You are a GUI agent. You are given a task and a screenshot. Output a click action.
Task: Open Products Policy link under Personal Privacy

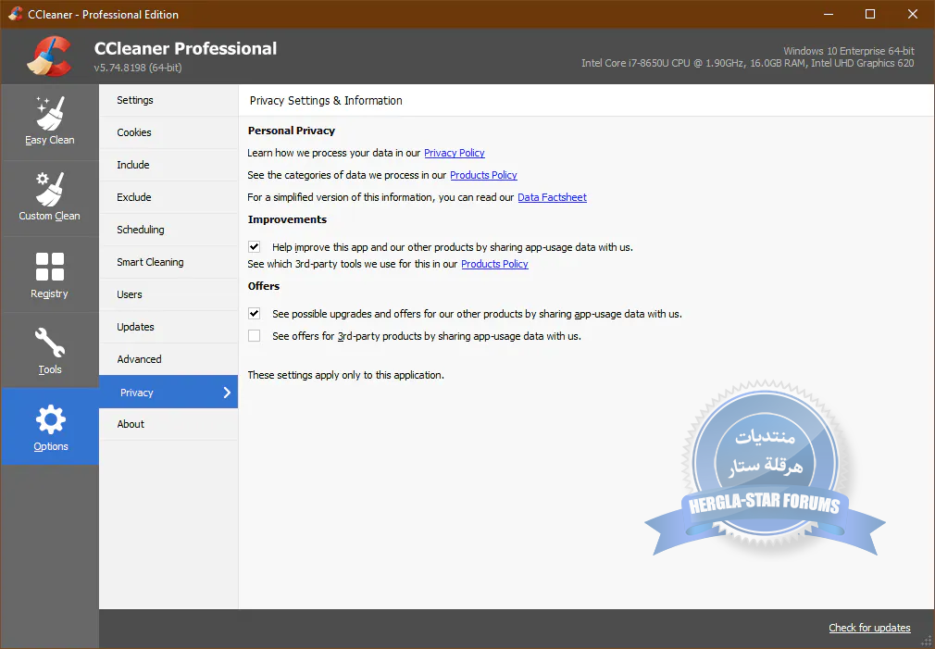[483, 175]
